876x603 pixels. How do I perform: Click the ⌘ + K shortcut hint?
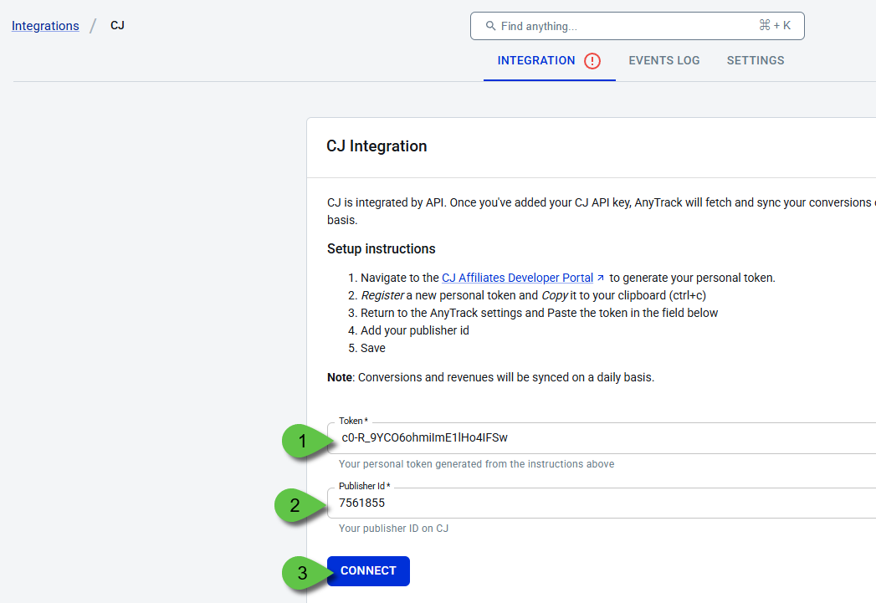(x=775, y=26)
